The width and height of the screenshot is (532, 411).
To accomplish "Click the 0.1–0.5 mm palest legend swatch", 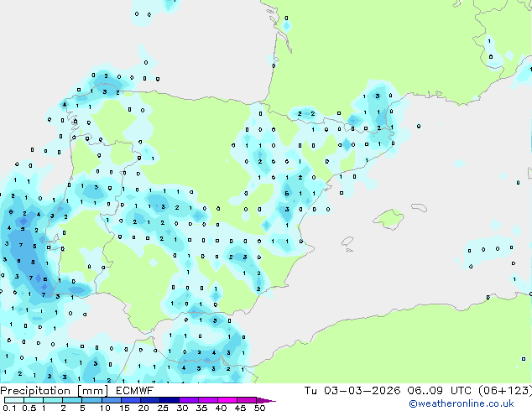I will coord(14,400).
